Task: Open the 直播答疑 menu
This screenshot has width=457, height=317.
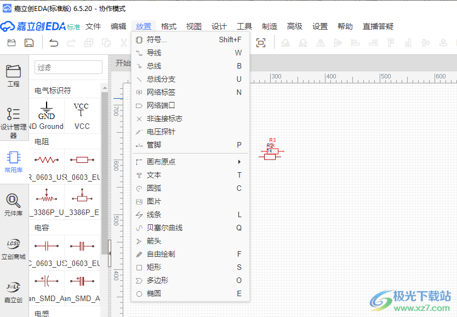Action: coord(378,26)
